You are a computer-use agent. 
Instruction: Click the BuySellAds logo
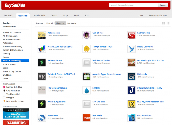click(x=15, y=5)
